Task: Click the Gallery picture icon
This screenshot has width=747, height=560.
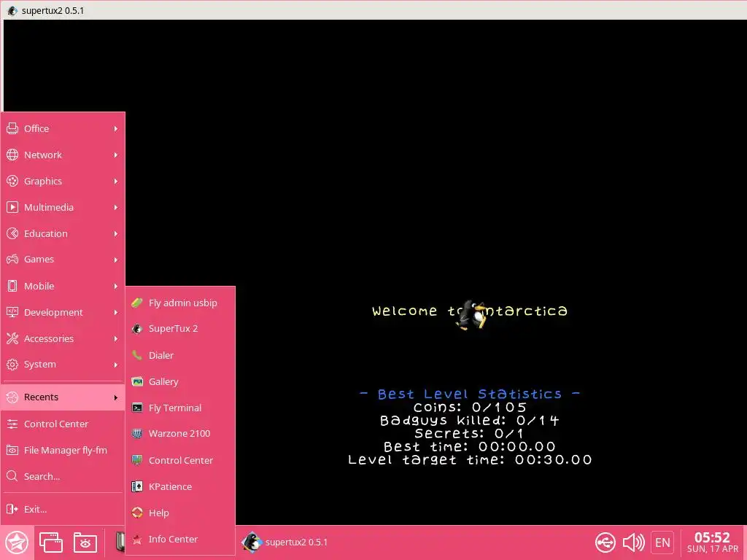Action: [137, 381]
